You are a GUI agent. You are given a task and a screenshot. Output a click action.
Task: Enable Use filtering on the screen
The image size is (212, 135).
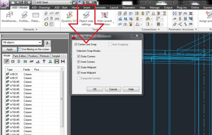coord(20,49)
